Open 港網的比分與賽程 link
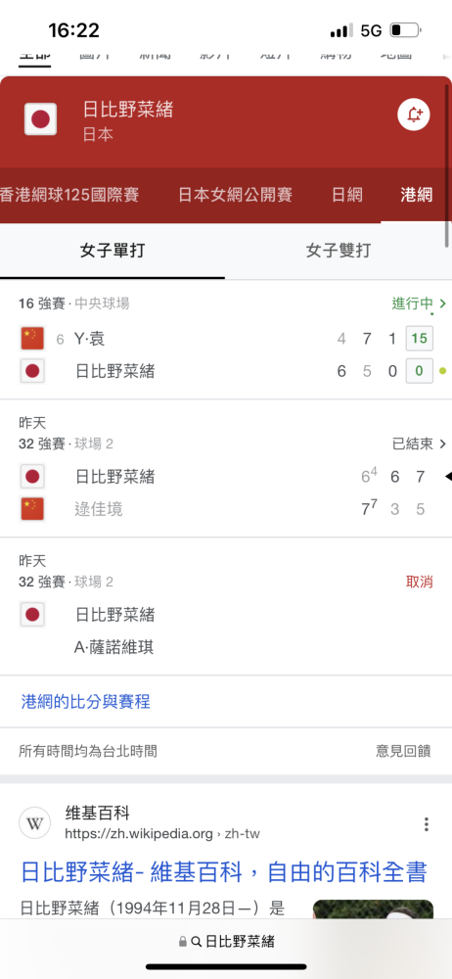Viewport: 452px width, 979px height. point(85,701)
